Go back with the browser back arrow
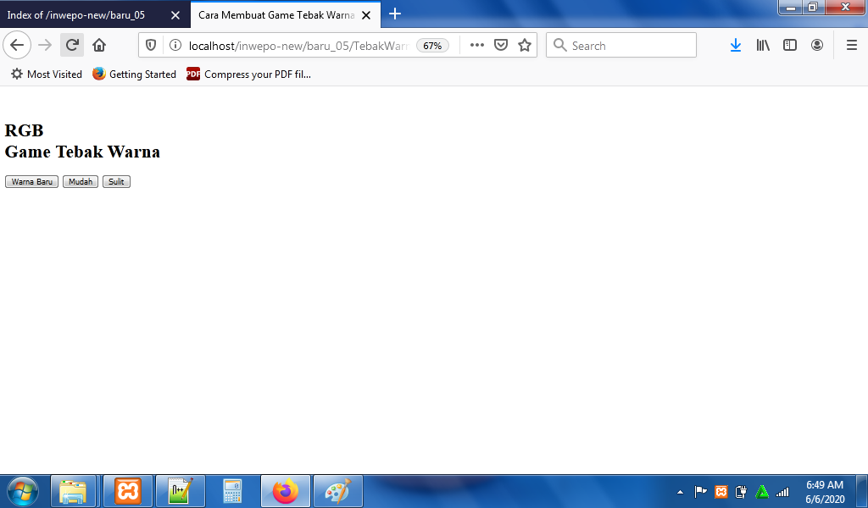The height and width of the screenshot is (508, 868). (17, 46)
